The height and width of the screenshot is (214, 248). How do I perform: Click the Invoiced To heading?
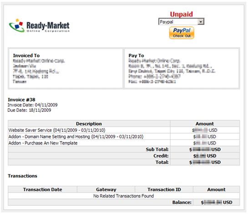(26, 55)
